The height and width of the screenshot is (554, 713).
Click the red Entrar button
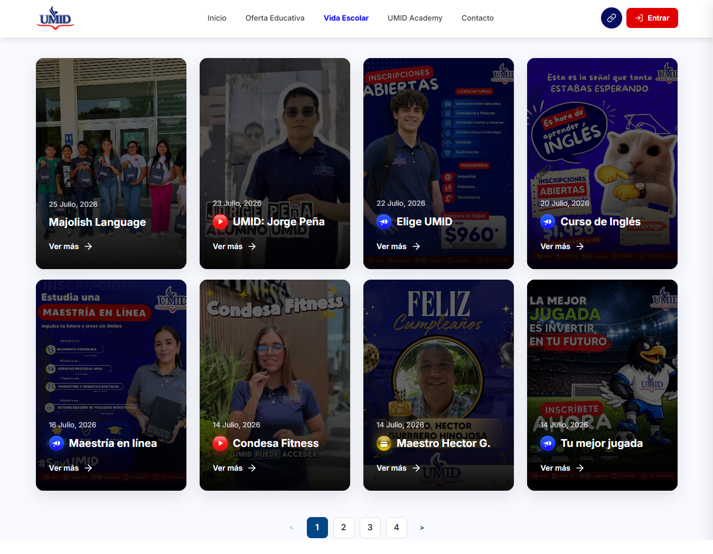pos(652,18)
